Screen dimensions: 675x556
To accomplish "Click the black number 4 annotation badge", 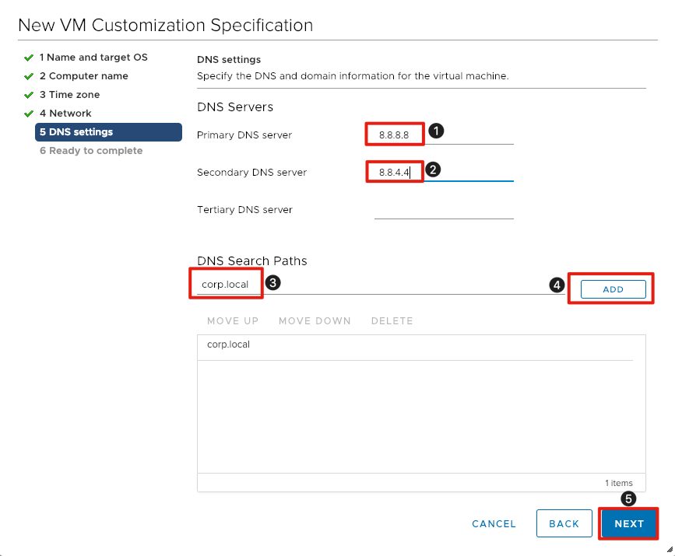I will tap(557, 285).
